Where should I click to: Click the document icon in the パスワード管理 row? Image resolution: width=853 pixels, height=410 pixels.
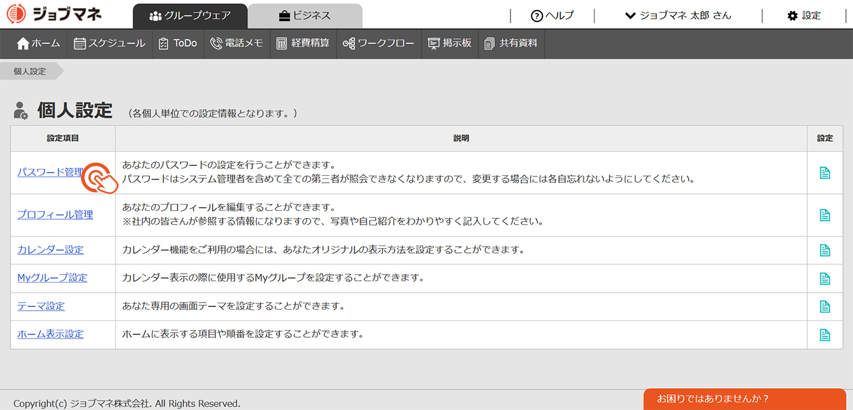[825, 173]
